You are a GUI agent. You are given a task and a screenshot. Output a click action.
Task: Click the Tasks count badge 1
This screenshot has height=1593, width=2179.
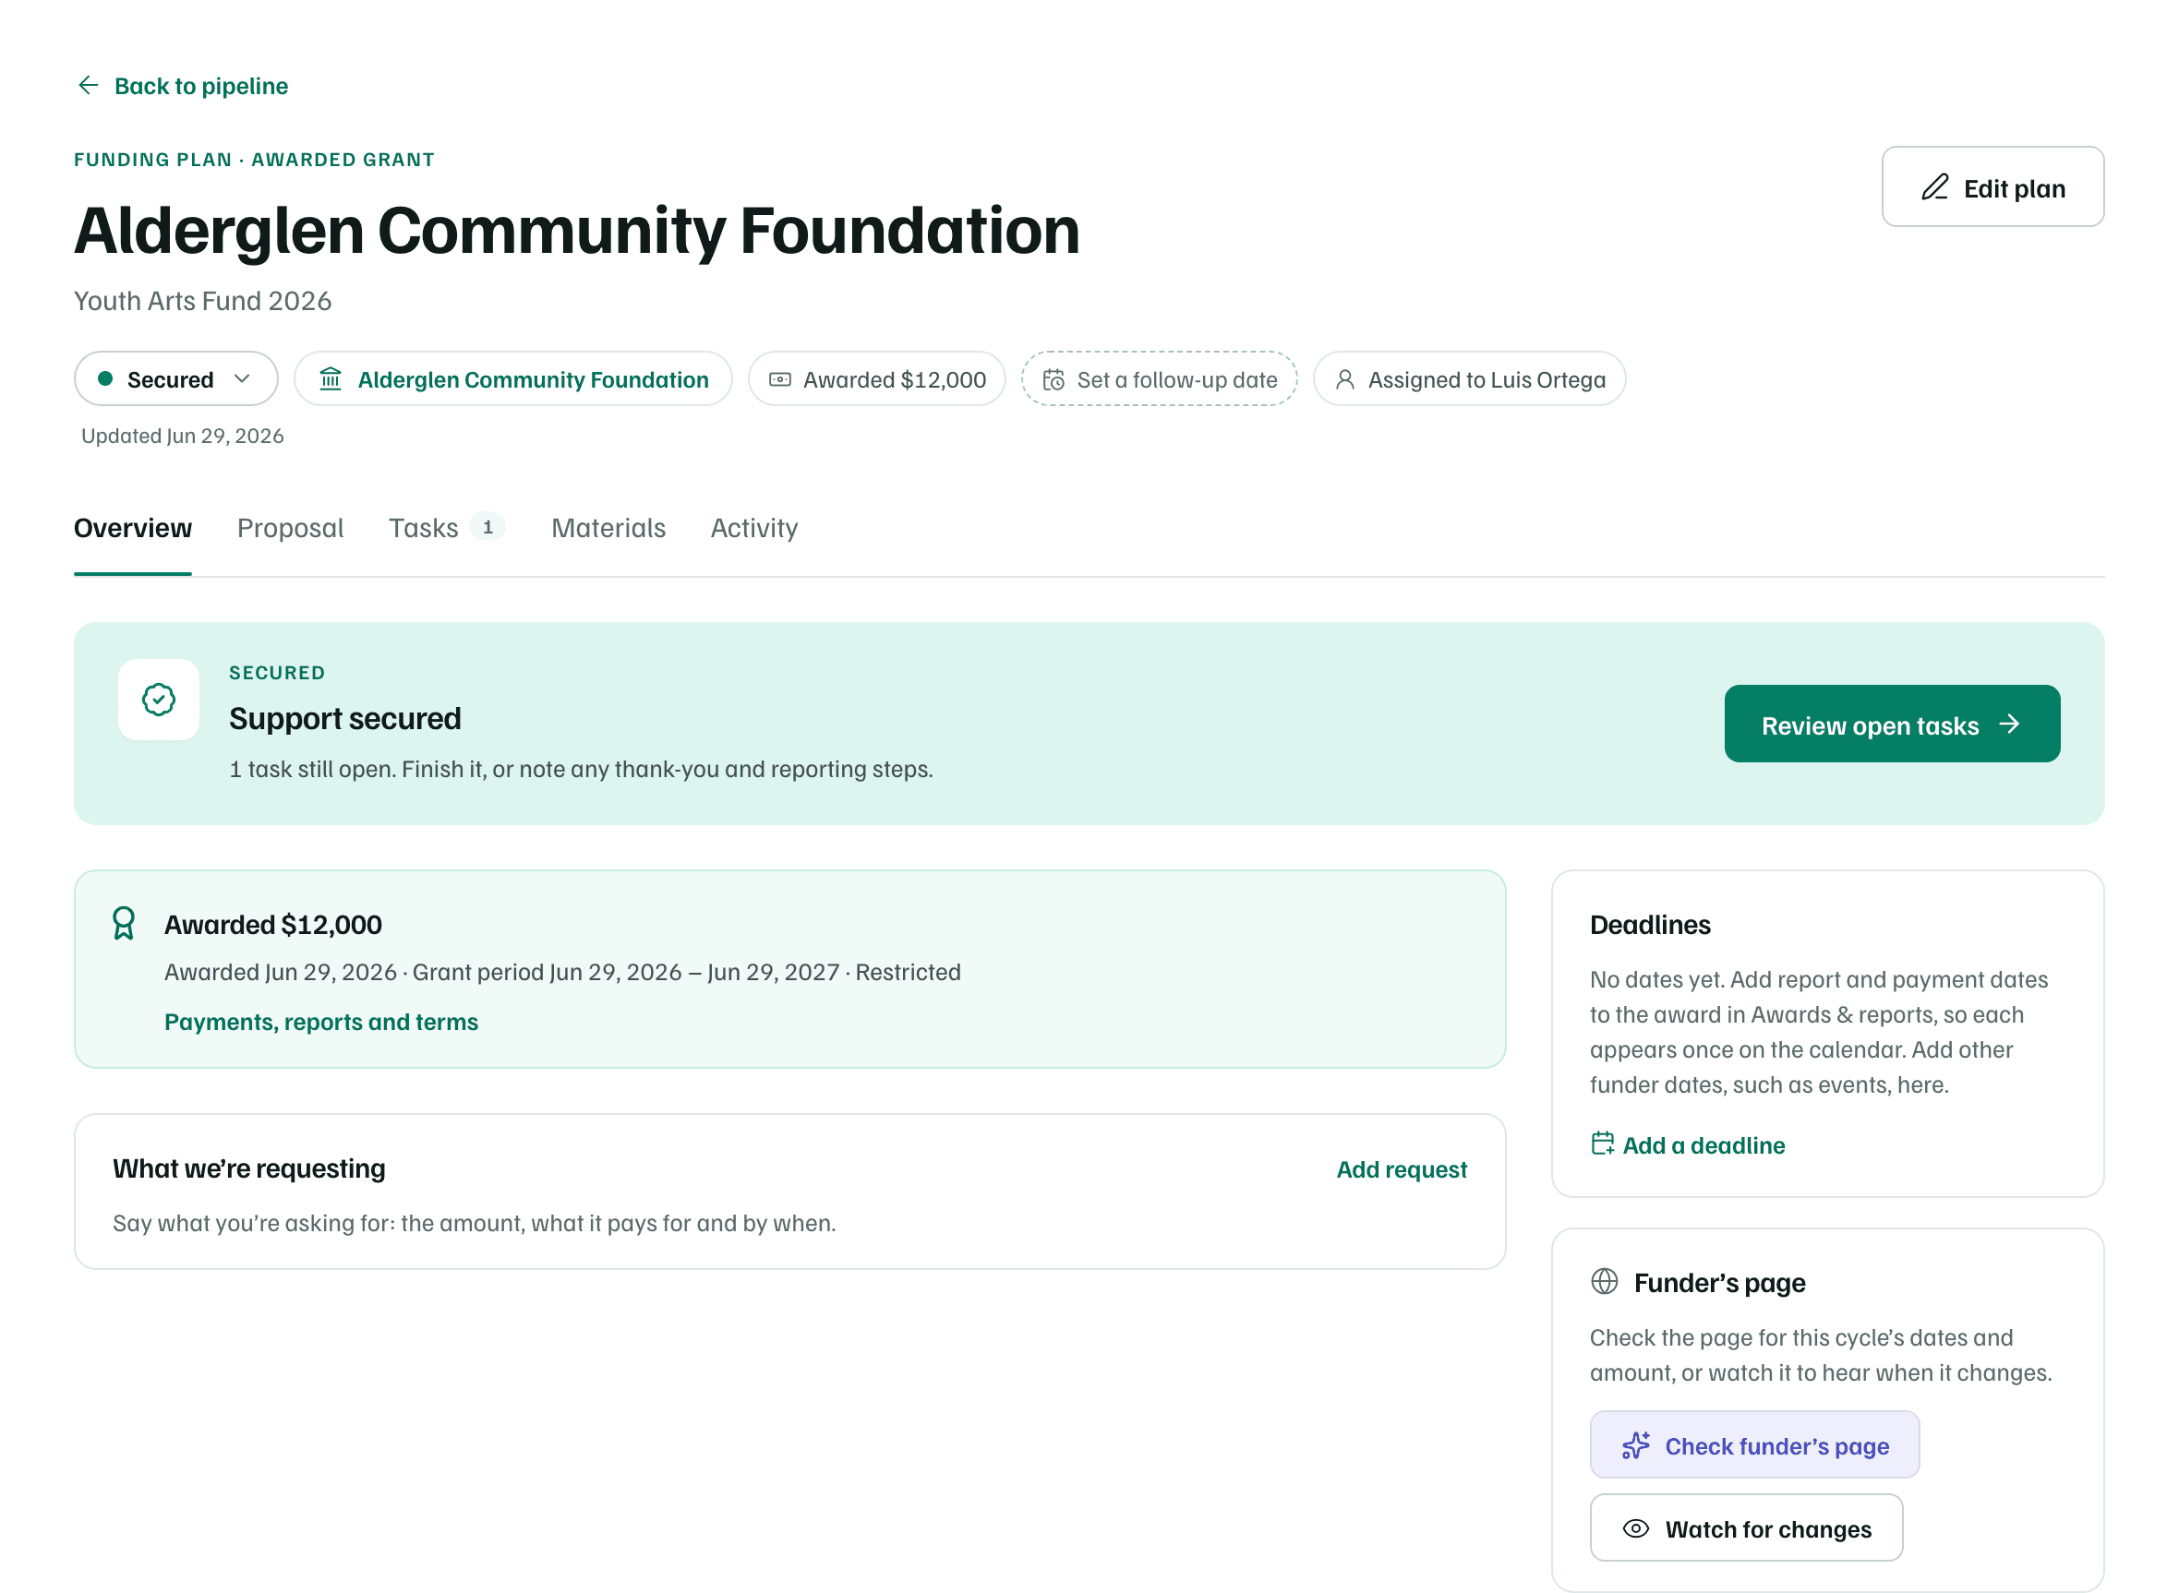(488, 526)
